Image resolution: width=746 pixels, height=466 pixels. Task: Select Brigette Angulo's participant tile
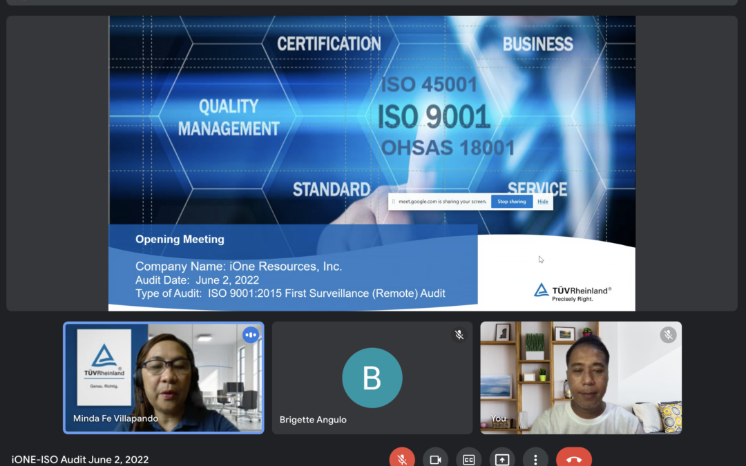[x=372, y=378]
